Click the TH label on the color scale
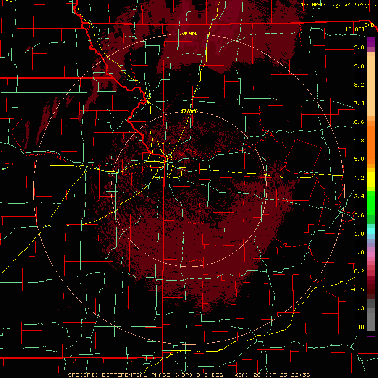 (x=361, y=327)
